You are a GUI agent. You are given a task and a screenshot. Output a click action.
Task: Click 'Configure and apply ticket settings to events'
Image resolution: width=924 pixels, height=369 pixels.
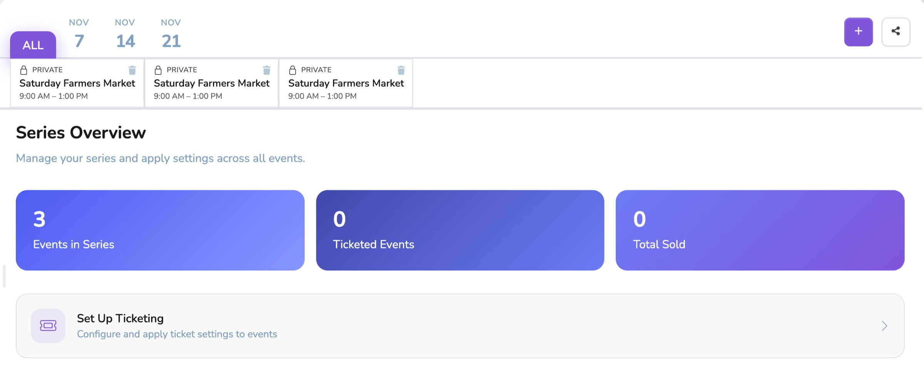(x=177, y=334)
